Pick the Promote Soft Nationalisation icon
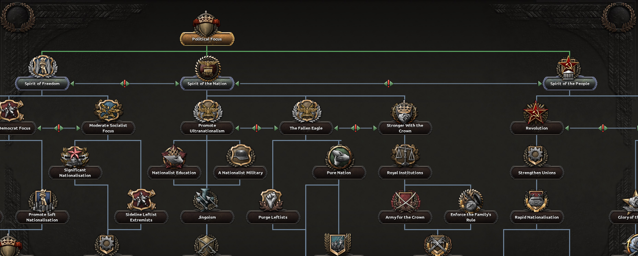 (43, 201)
